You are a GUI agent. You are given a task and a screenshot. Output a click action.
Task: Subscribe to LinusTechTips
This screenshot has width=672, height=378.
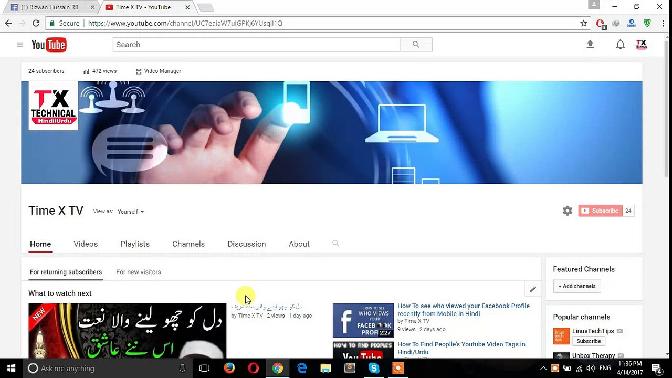point(589,341)
